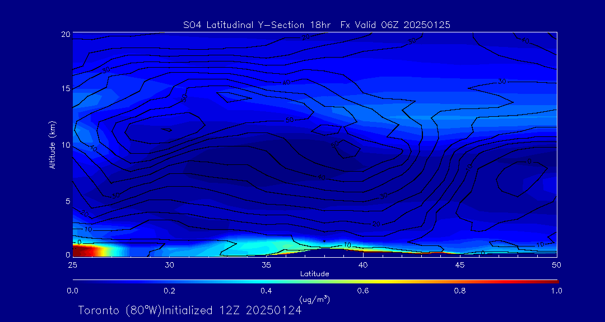Screen dimensions: 605x322
Task: Click the latitude tick label "25"
Action: 72,265
